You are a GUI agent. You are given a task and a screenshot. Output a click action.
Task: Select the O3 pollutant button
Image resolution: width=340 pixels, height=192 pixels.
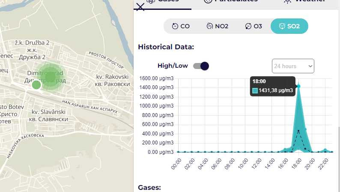point(254,26)
